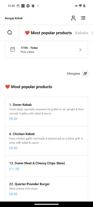Click the Allergens text label
Viewport: 93px width, 207px height.
coord(73,73)
